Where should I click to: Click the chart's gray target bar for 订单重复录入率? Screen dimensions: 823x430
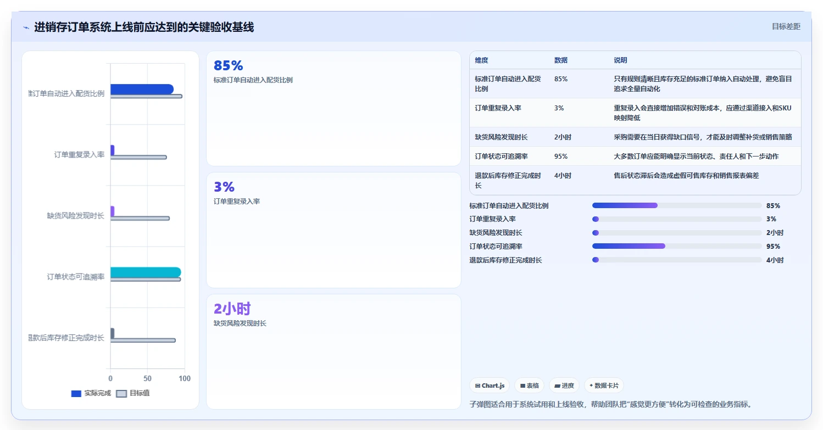pos(138,157)
